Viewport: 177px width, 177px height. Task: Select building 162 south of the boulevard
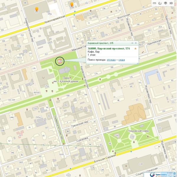tap(66, 105)
